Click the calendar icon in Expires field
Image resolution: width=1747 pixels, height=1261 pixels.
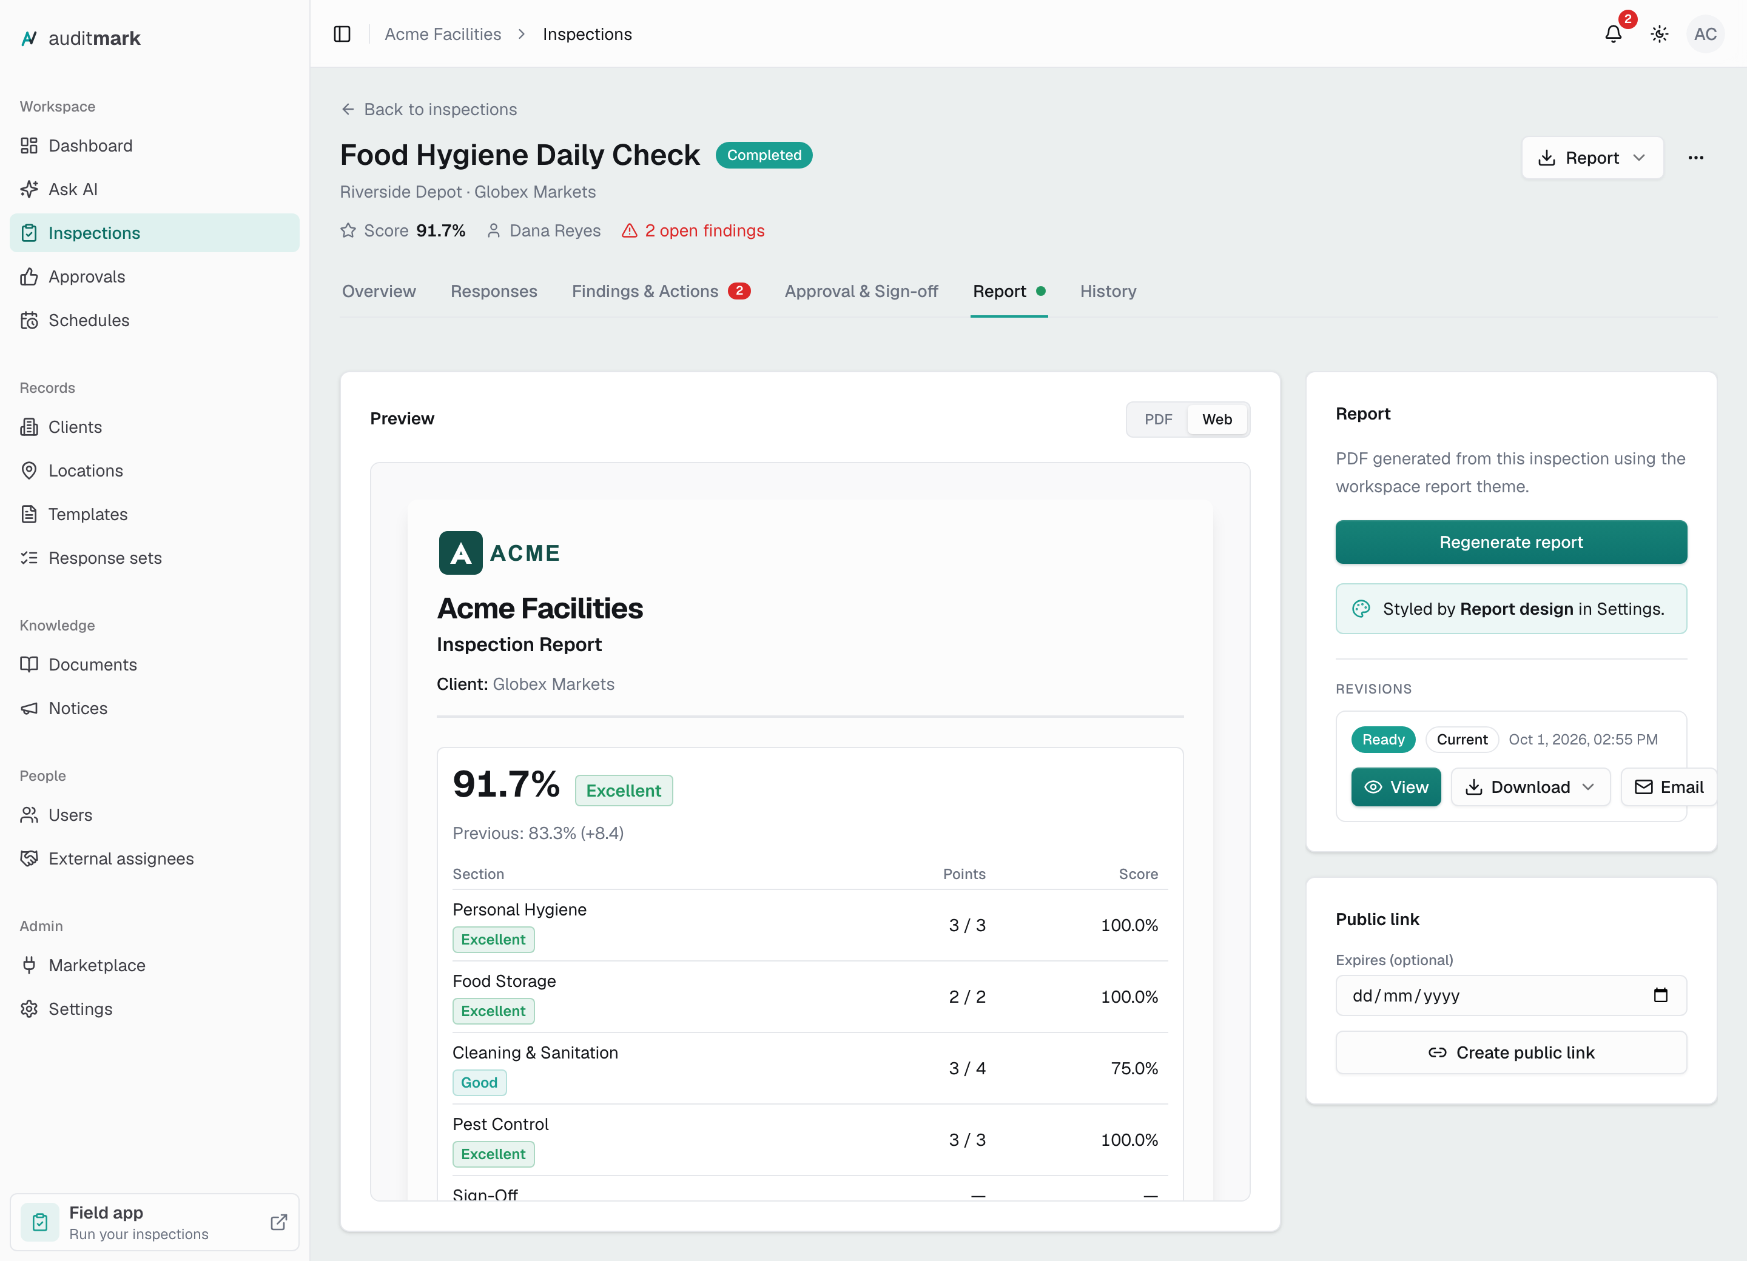1661,995
